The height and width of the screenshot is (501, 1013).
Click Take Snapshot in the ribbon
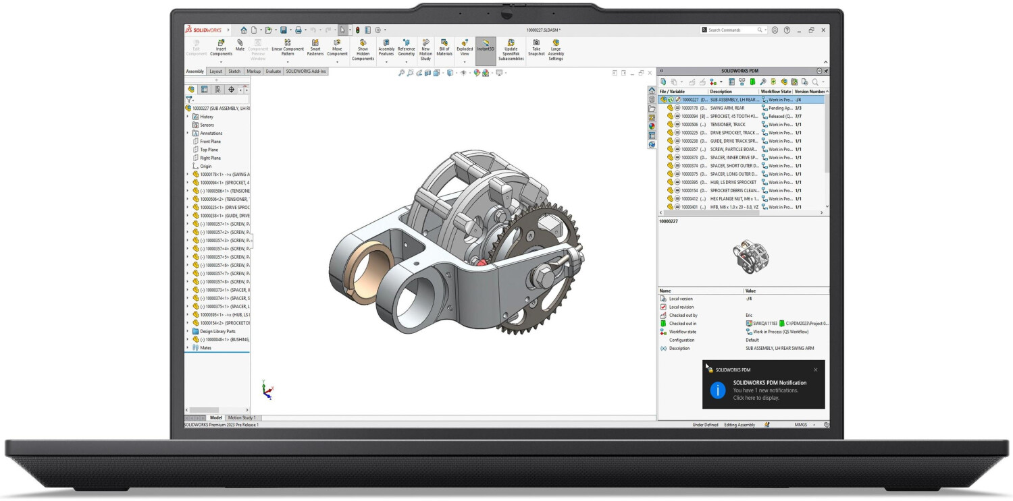click(x=536, y=46)
